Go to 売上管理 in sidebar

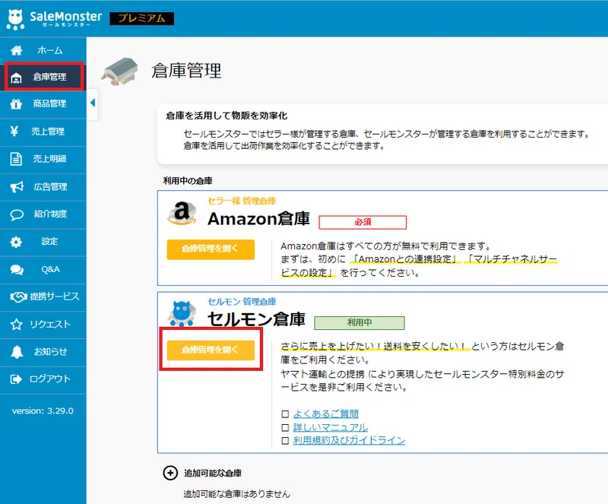tap(48, 132)
